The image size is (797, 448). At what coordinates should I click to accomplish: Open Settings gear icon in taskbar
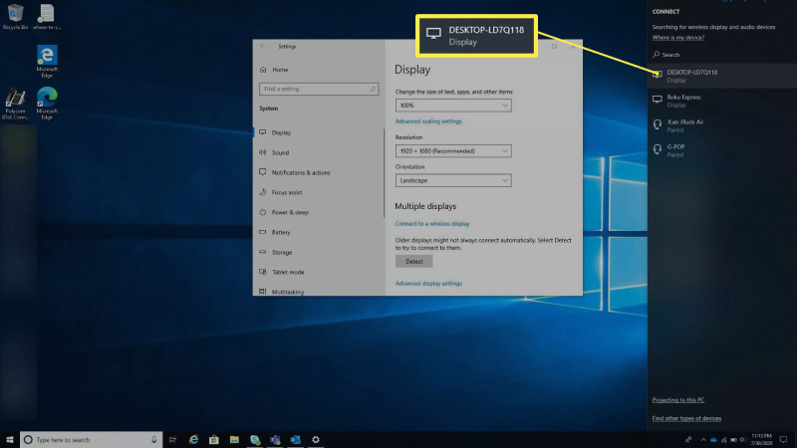[x=316, y=439]
